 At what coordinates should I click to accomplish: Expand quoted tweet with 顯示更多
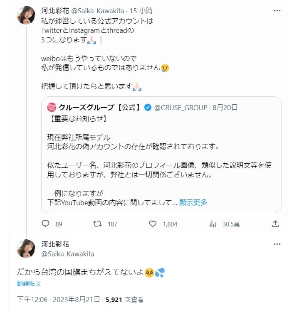(x=193, y=202)
